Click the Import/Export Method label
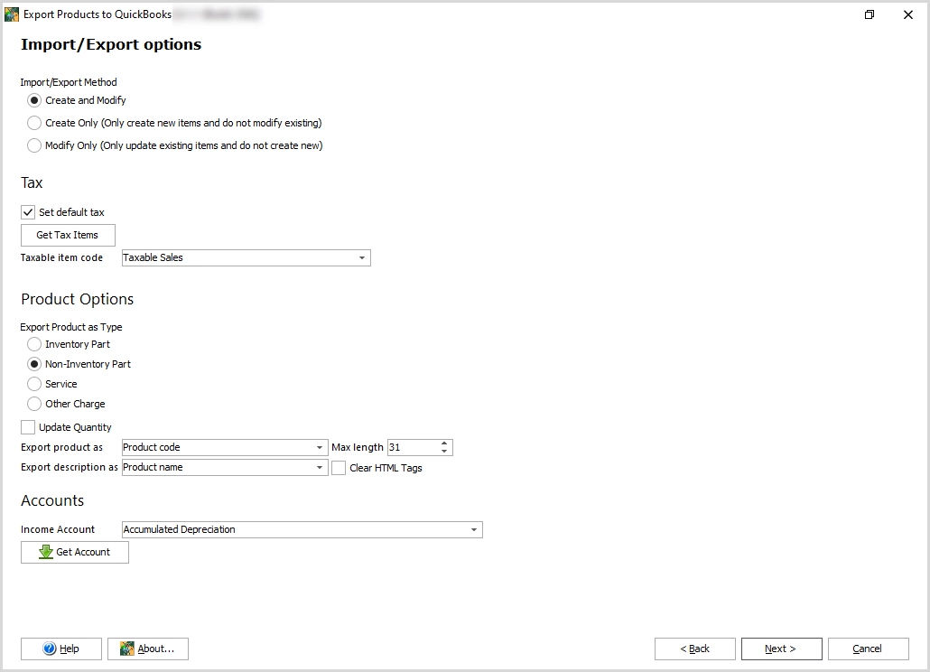The image size is (930, 672). point(69,82)
